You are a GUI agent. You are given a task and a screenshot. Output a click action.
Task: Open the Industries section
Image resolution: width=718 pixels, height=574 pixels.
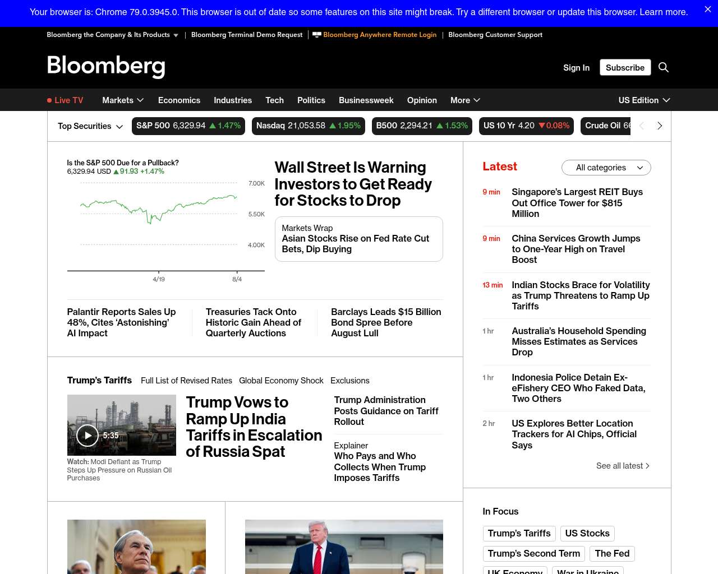click(x=233, y=100)
